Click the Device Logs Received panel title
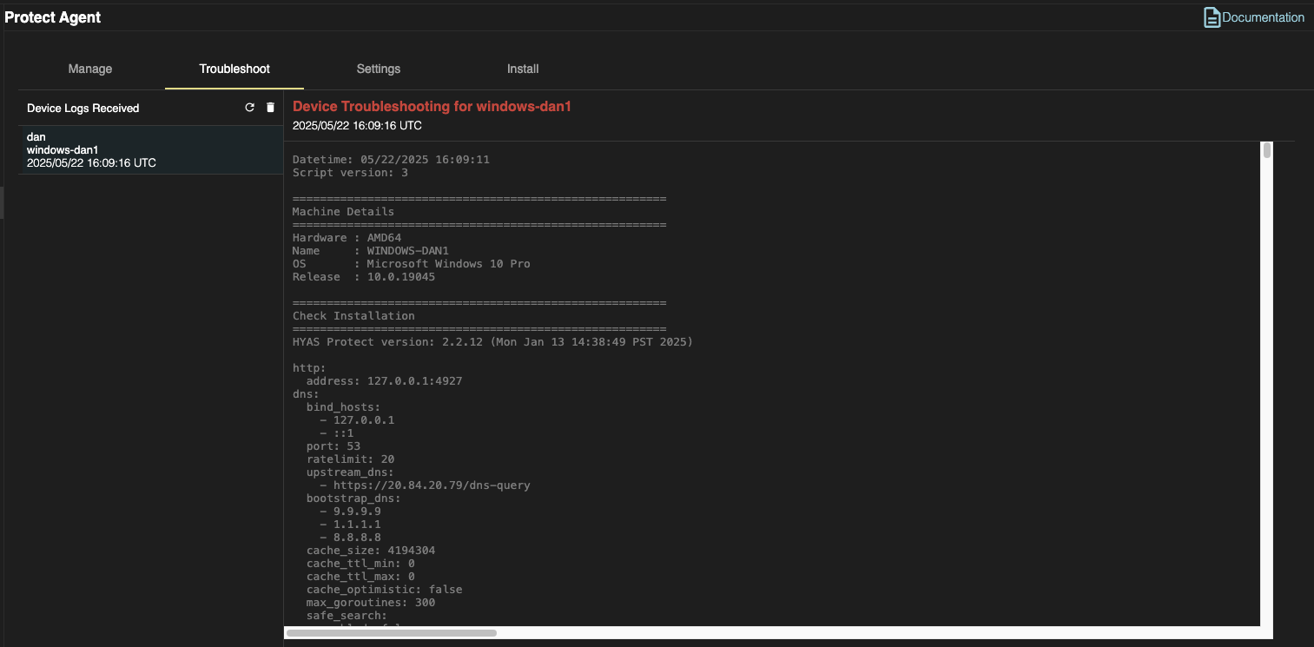Viewport: 1314px width, 647px height. pos(83,108)
